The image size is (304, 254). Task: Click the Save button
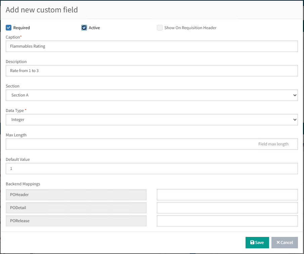click(x=257, y=242)
